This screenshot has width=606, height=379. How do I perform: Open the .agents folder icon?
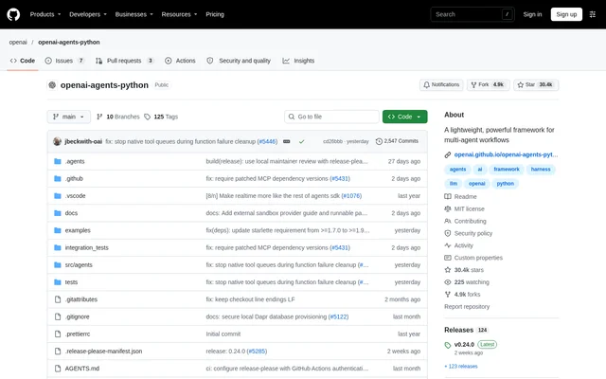click(58, 161)
